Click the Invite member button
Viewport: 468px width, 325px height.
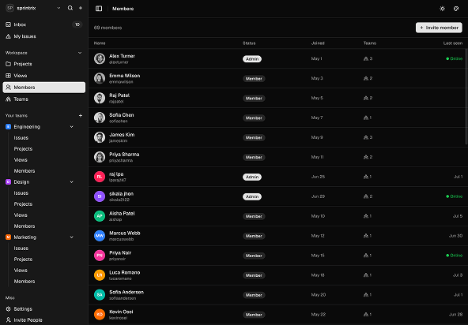pyautogui.click(x=439, y=28)
